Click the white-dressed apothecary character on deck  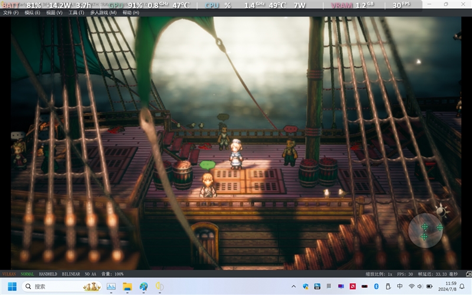coord(237,153)
